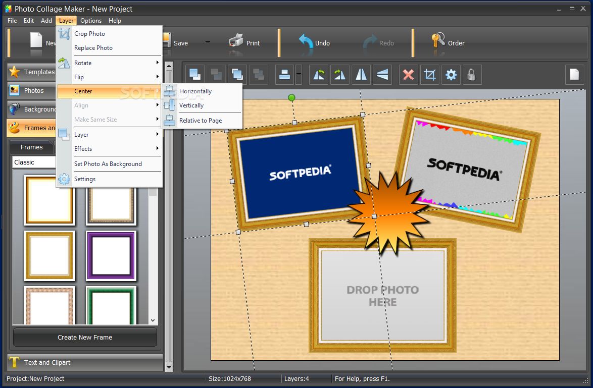Flip selected layer horizontally icon

point(361,75)
